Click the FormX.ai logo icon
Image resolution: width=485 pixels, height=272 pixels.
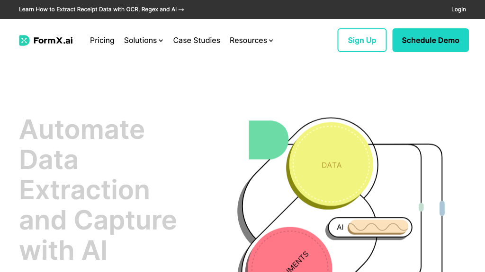click(24, 41)
